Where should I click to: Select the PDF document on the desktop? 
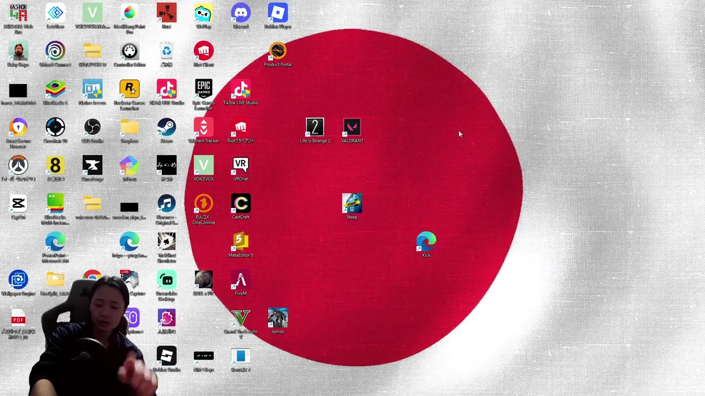[18, 318]
